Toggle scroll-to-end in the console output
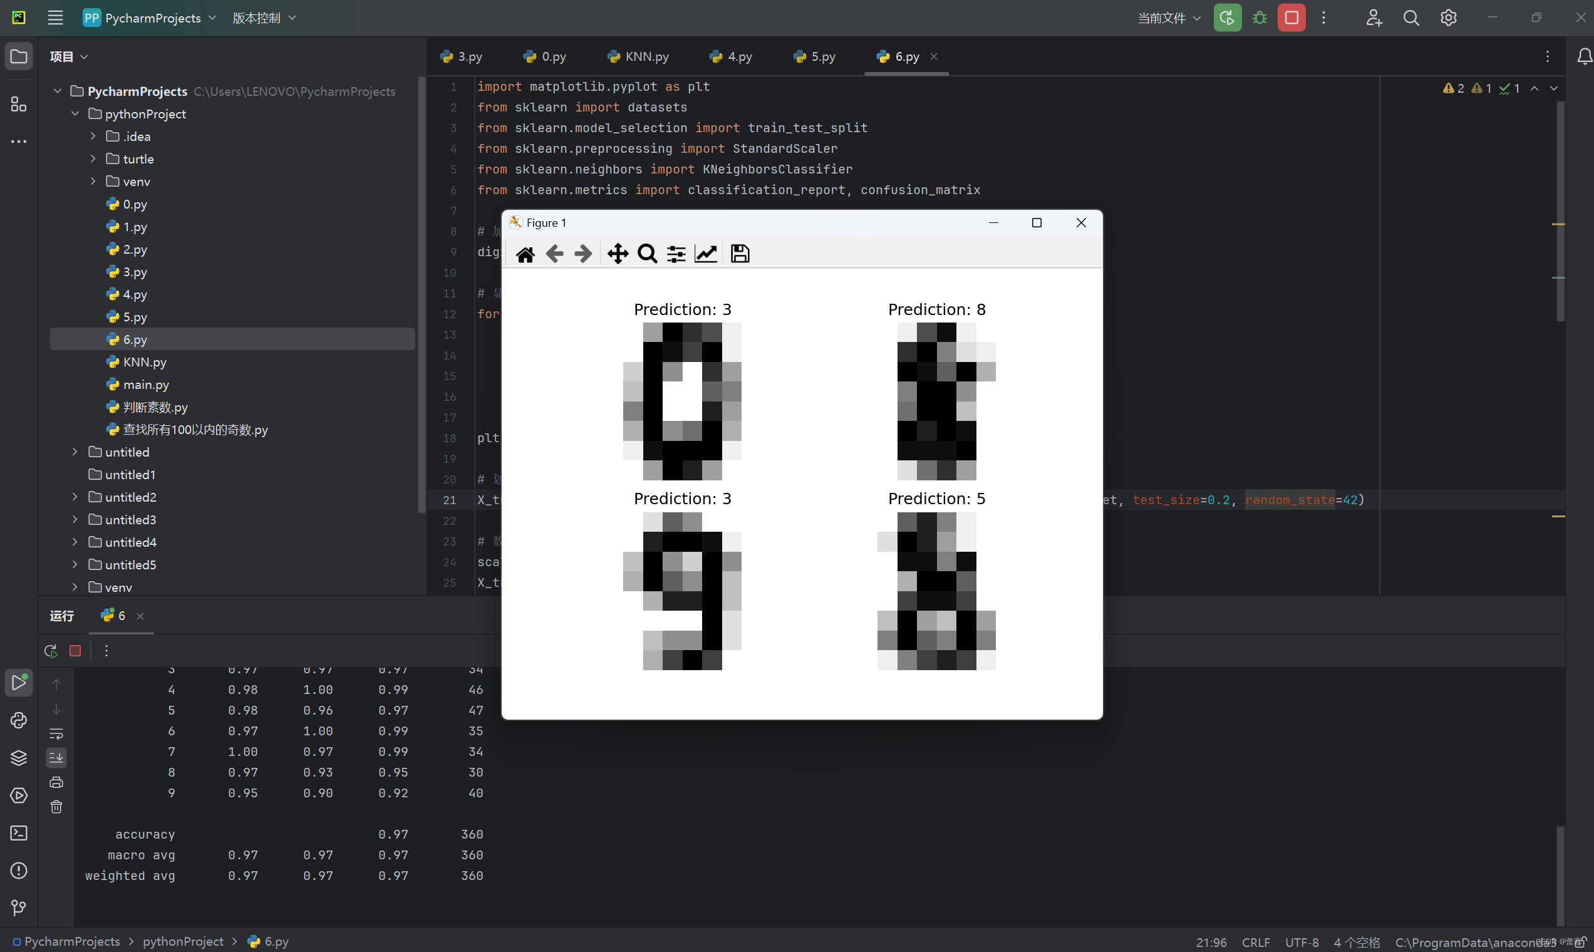This screenshot has width=1594, height=952. pos(56,758)
